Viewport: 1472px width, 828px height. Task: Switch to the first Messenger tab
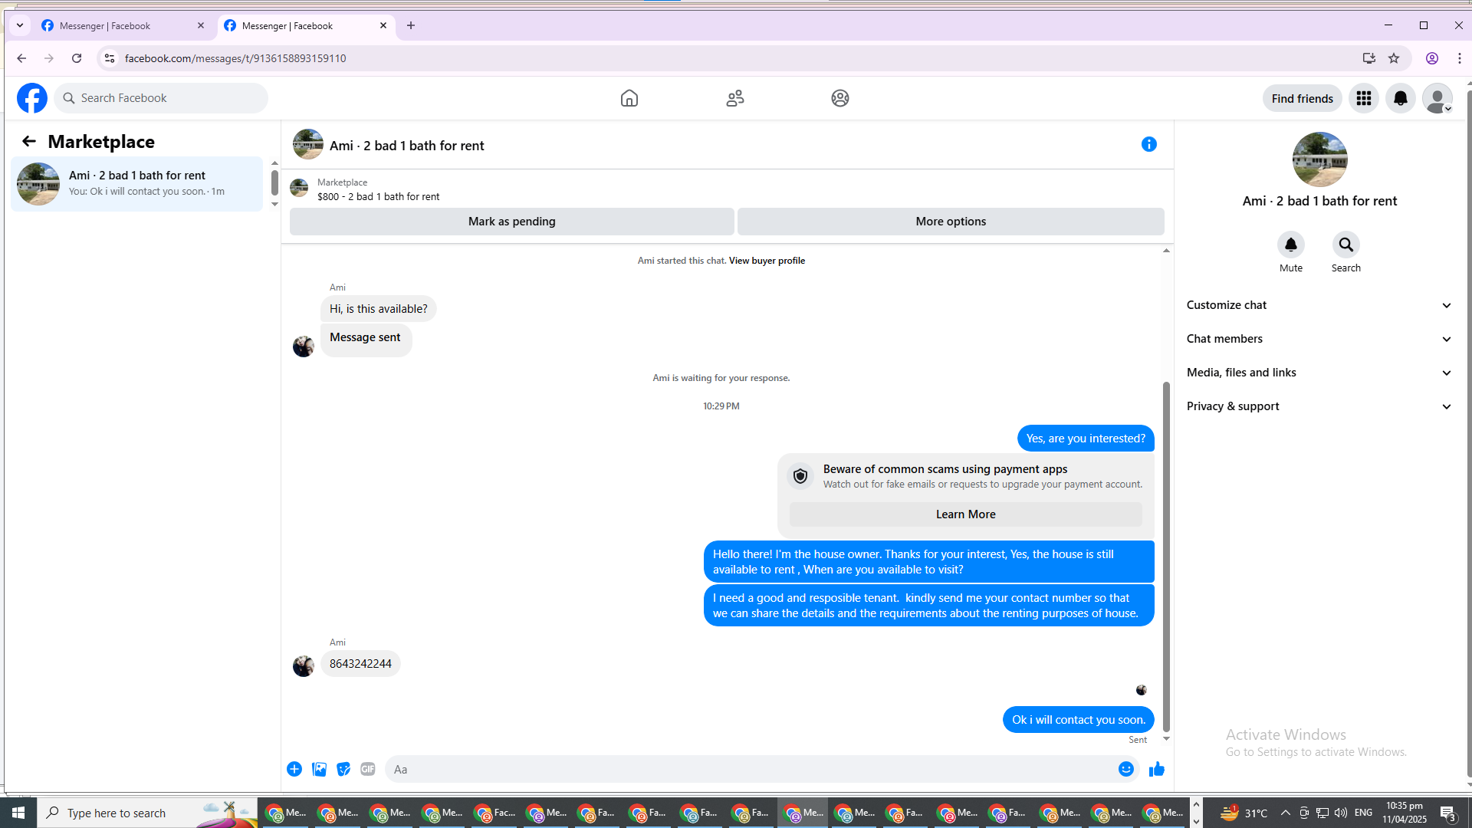click(x=123, y=25)
